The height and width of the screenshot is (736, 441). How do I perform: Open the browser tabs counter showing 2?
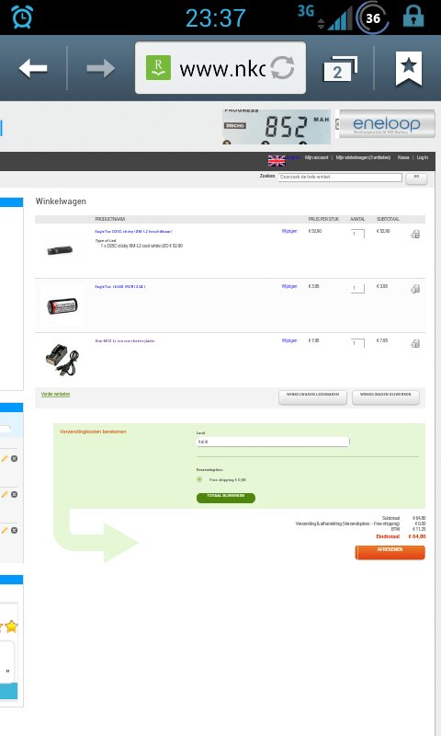(340, 70)
